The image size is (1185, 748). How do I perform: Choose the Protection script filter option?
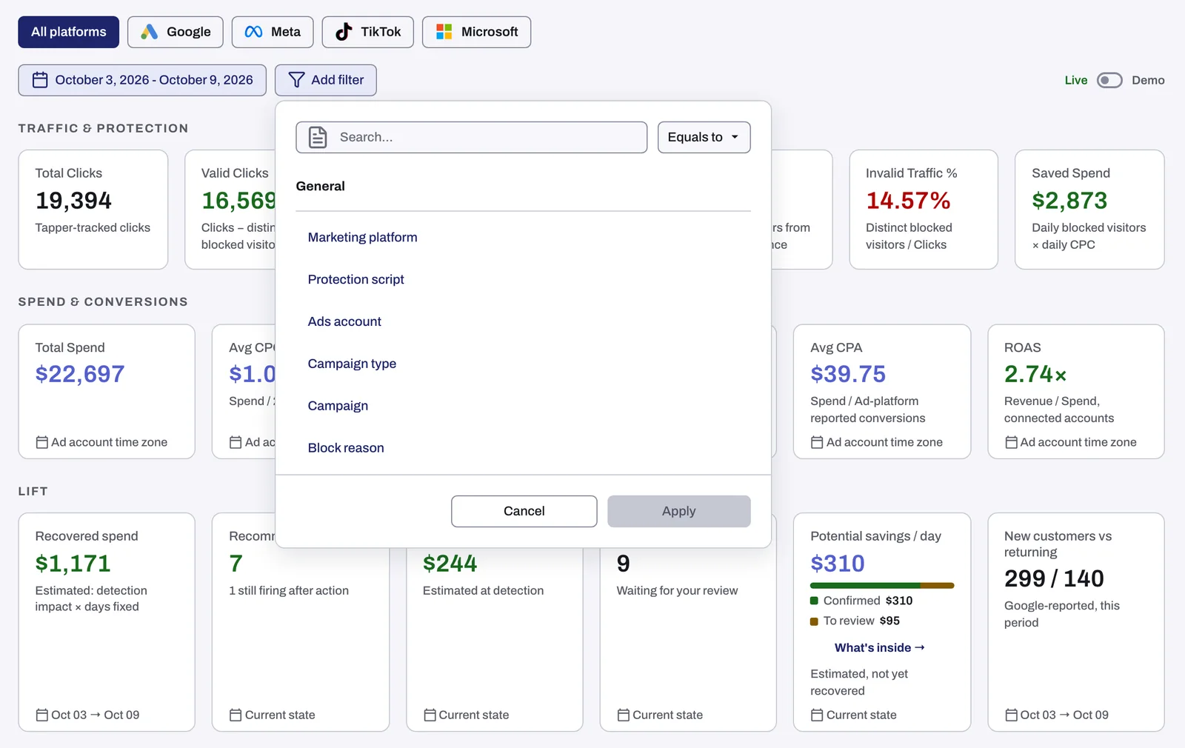[355, 279]
